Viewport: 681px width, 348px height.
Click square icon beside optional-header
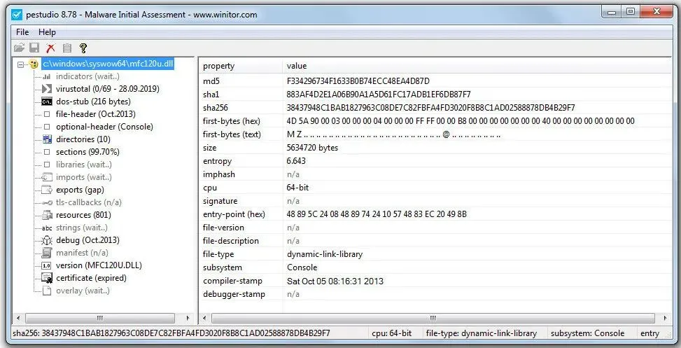pos(47,127)
